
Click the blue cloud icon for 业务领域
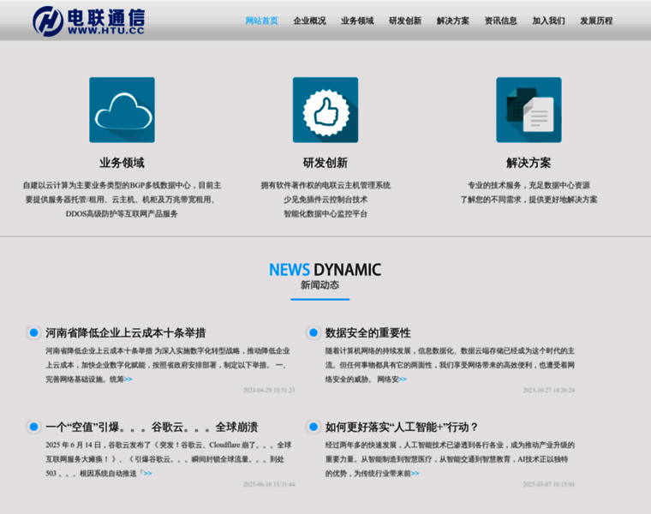122,110
